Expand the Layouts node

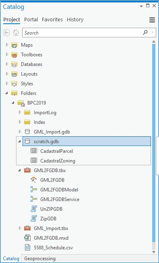click(x=7, y=74)
